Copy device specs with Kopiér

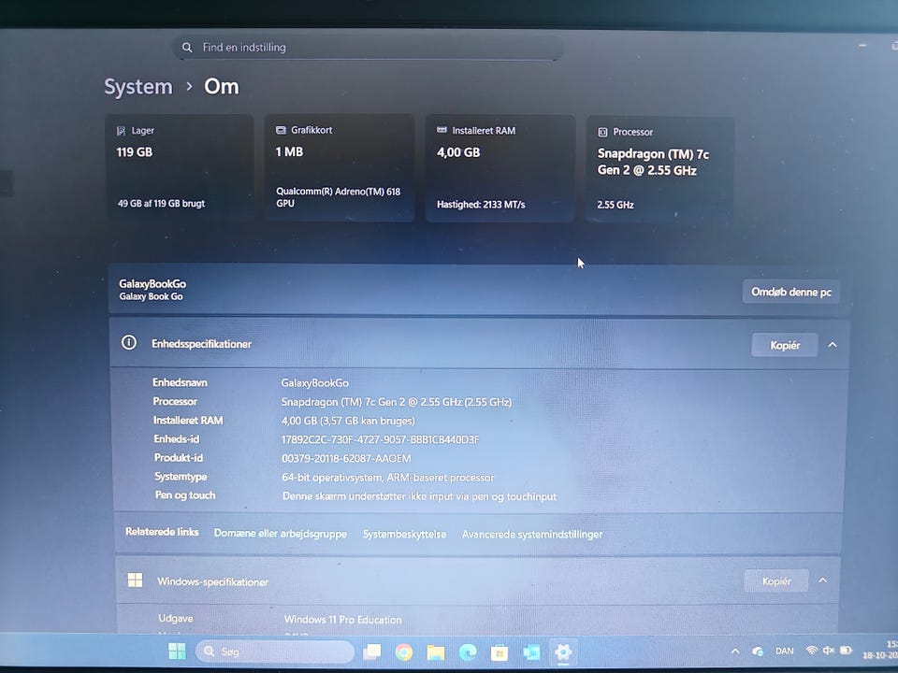785,345
